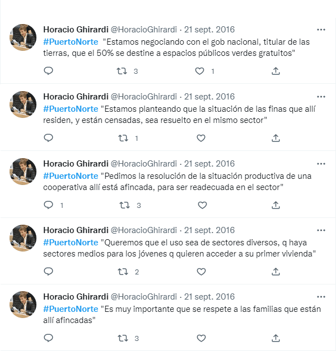The height and width of the screenshot is (351, 336).
Task: Click the profile avatar on the sectores diversos tweet
Action: (x=24, y=238)
